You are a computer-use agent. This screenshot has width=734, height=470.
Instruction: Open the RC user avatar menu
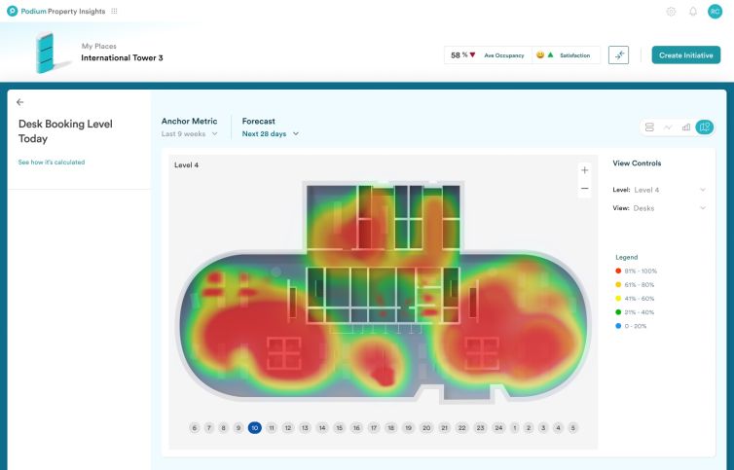coord(716,12)
